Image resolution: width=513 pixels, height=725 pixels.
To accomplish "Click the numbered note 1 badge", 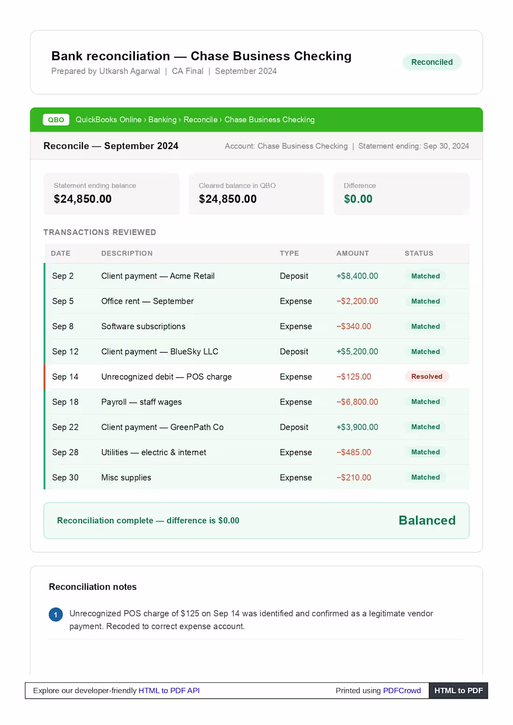I will 55,615.
